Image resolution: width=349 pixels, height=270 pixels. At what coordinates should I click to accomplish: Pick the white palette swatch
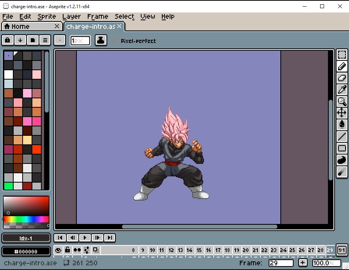pos(9,75)
